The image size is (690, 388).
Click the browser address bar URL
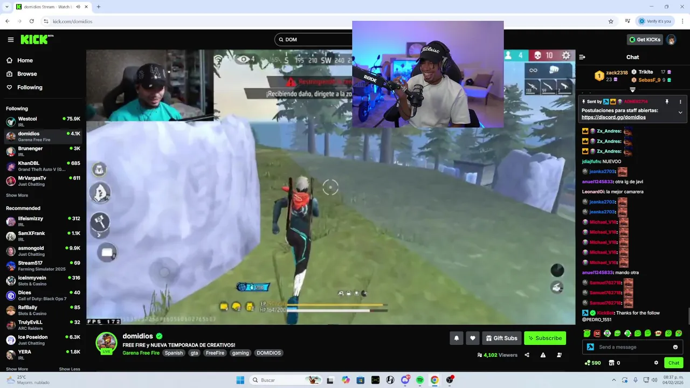[x=73, y=21]
